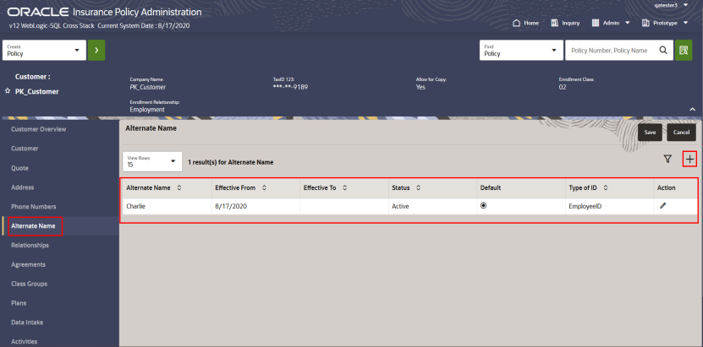Open Customer Overview in sidebar
The width and height of the screenshot is (703, 347).
coord(39,129)
